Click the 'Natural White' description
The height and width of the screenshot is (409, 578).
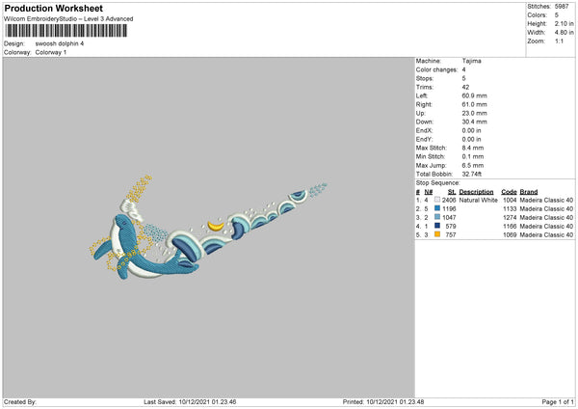(x=478, y=200)
